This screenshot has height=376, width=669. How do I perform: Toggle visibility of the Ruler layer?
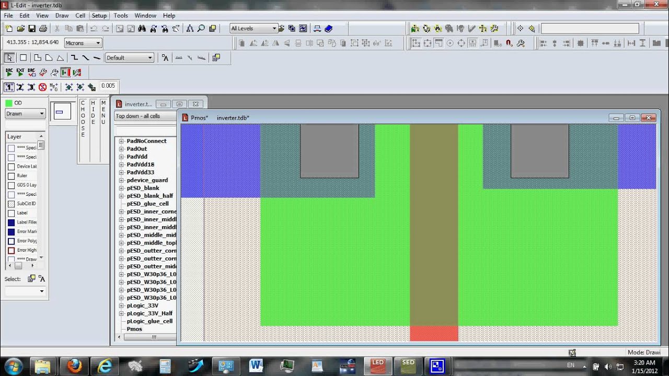[11, 176]
